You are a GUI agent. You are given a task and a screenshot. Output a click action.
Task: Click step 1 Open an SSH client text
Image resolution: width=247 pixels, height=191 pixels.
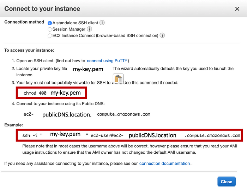pyautogui.click(x=70, y=61)
